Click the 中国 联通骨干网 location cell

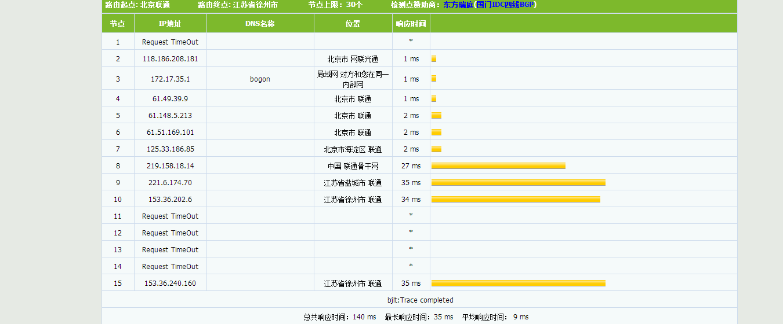click(353, 166)
